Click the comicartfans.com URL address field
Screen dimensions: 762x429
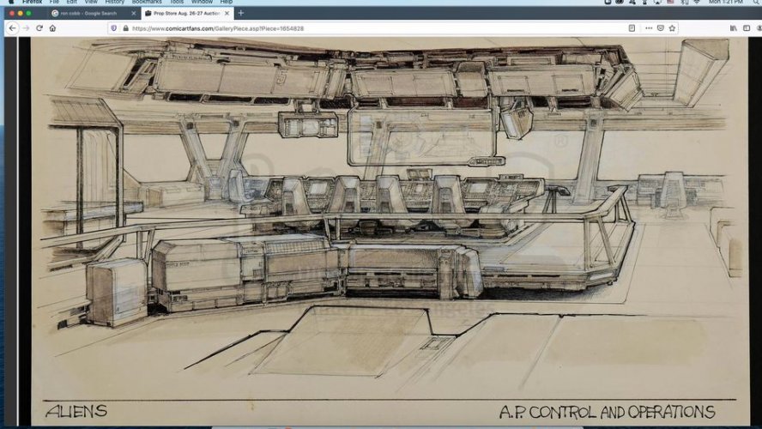(343, 28)
